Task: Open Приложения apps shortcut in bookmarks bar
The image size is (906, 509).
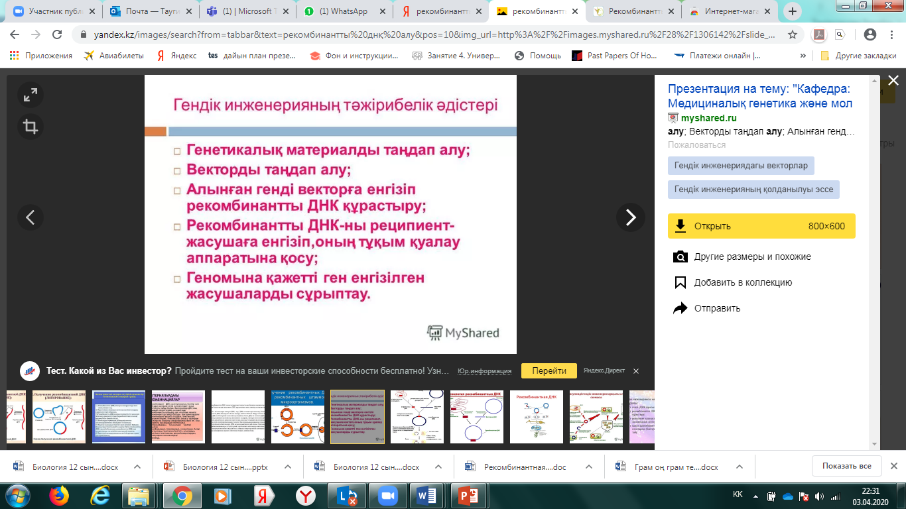Action: (x=41, y=56)
